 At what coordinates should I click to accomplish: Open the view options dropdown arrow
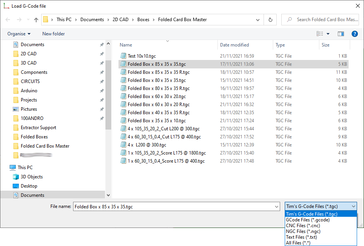328,34
